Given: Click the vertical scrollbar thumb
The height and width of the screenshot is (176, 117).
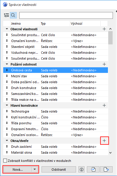Looking at the screenshot, I should [110, 38].
